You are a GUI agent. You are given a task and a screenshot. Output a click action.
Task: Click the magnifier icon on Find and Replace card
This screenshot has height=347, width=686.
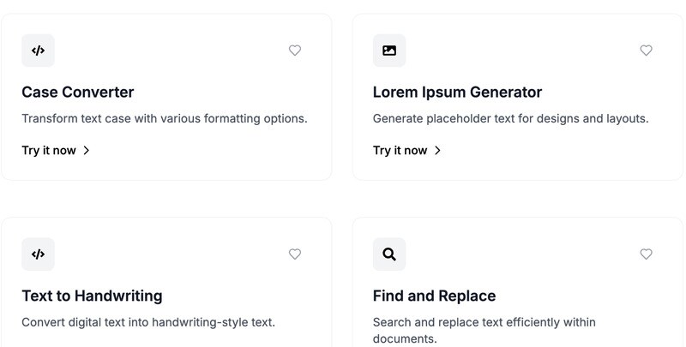tap(389, 254)
